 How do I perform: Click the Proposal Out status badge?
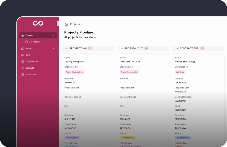pos(127,138)
